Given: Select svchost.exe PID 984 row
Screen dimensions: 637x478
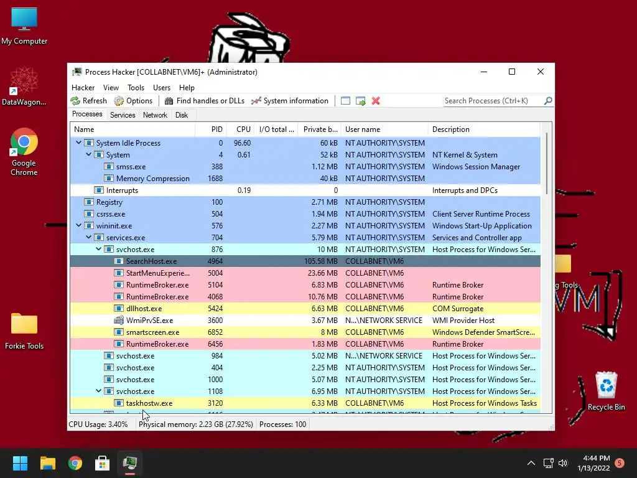Looking at the screenshot, I should click(x=305, y=355).
